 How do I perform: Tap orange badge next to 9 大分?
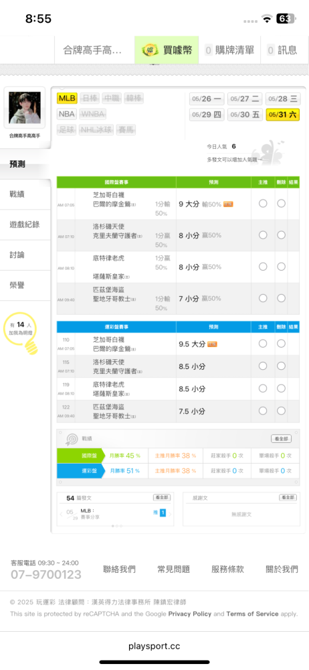pyautogui.click(x=228, y=204)
